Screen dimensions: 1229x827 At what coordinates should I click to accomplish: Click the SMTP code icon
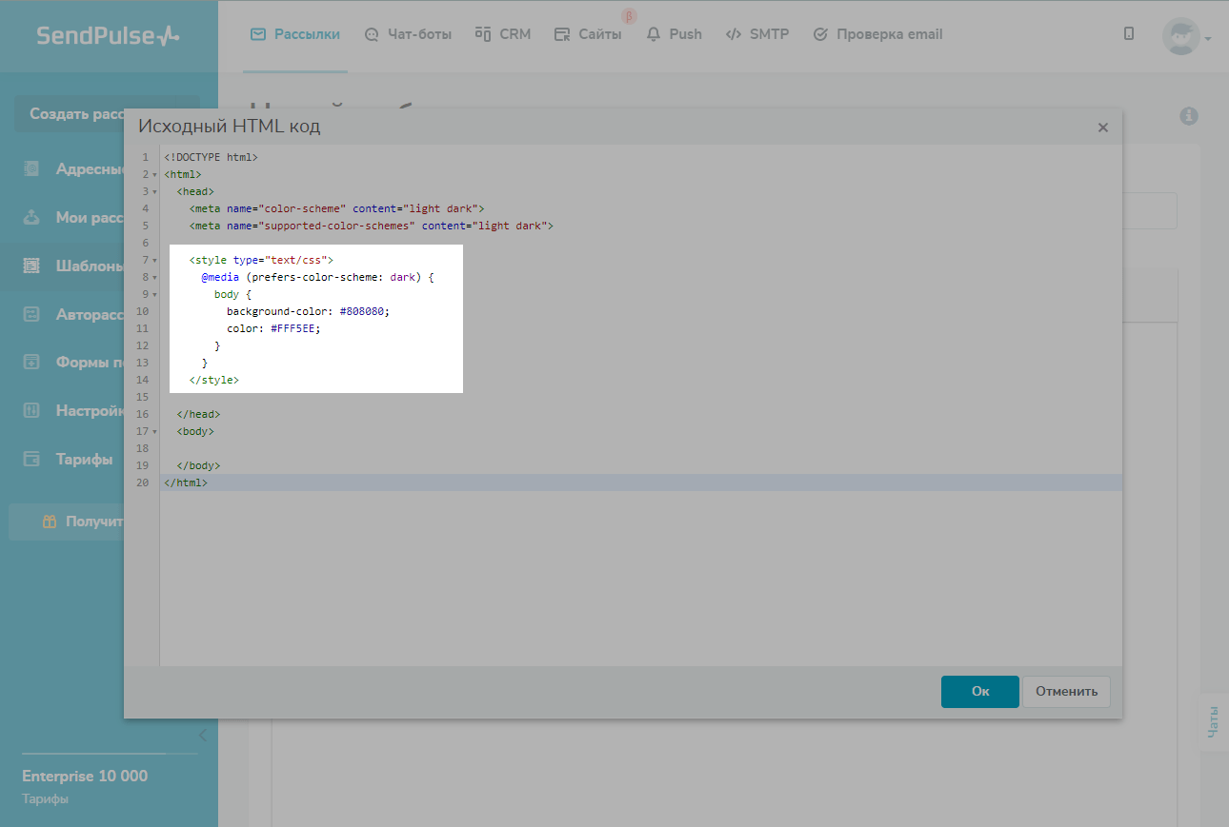[x=733, y=34]
